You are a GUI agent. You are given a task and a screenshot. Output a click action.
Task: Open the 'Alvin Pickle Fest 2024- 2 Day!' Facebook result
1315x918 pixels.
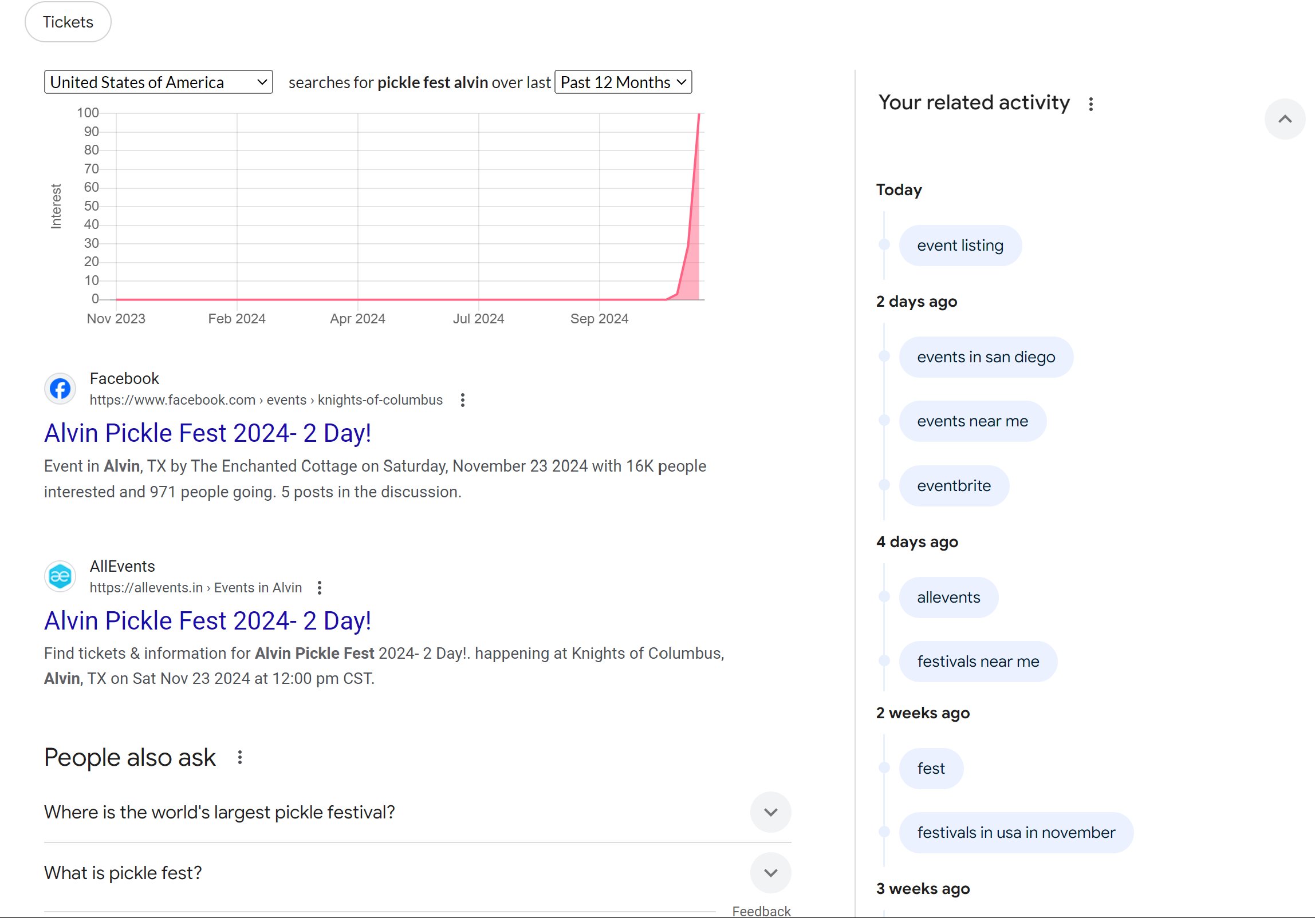[207, 433]
